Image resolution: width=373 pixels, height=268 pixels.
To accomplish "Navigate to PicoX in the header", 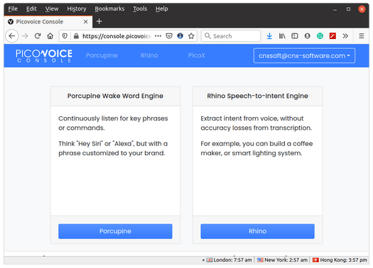I will click(x=197, y=55).
